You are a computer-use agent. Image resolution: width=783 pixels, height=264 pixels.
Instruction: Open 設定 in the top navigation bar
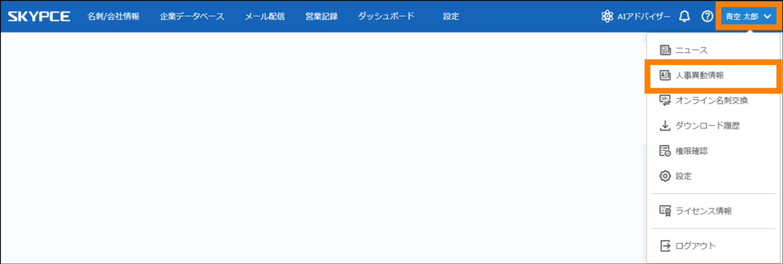pos(451,17)
